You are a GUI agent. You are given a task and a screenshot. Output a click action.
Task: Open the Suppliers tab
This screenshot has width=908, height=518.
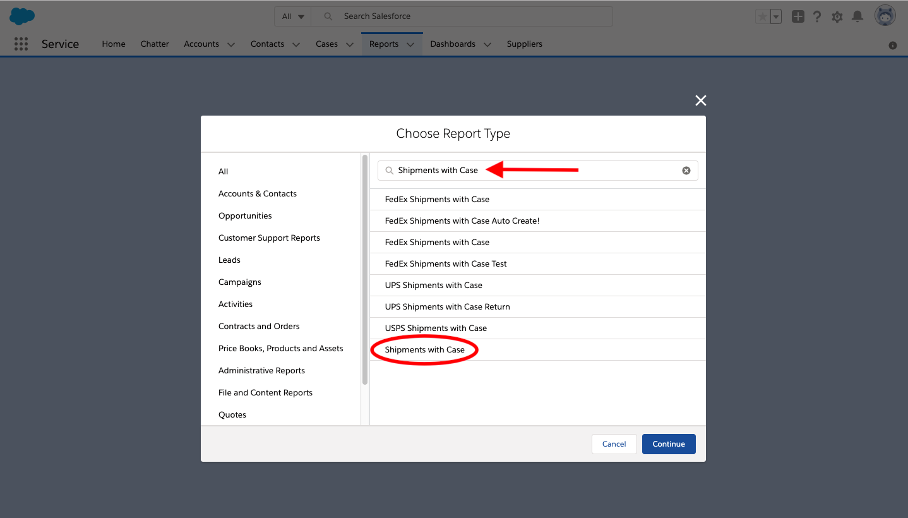525,44
